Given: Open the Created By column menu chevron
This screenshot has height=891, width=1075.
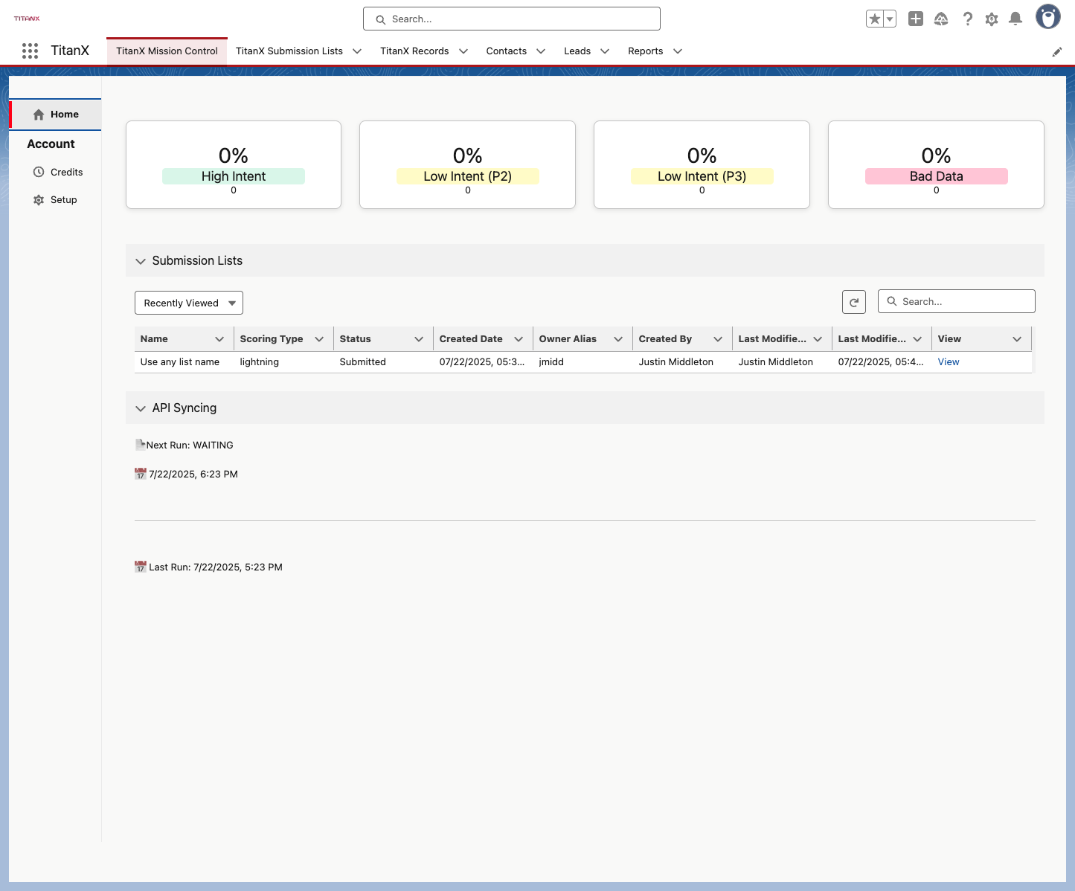Looking at the screenshot, I should (718, 339).
